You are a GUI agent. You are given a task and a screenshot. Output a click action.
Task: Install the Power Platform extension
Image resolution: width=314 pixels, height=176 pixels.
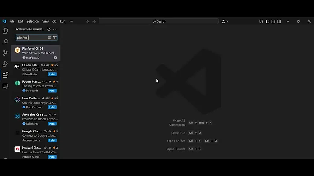(x=52, y=91)
